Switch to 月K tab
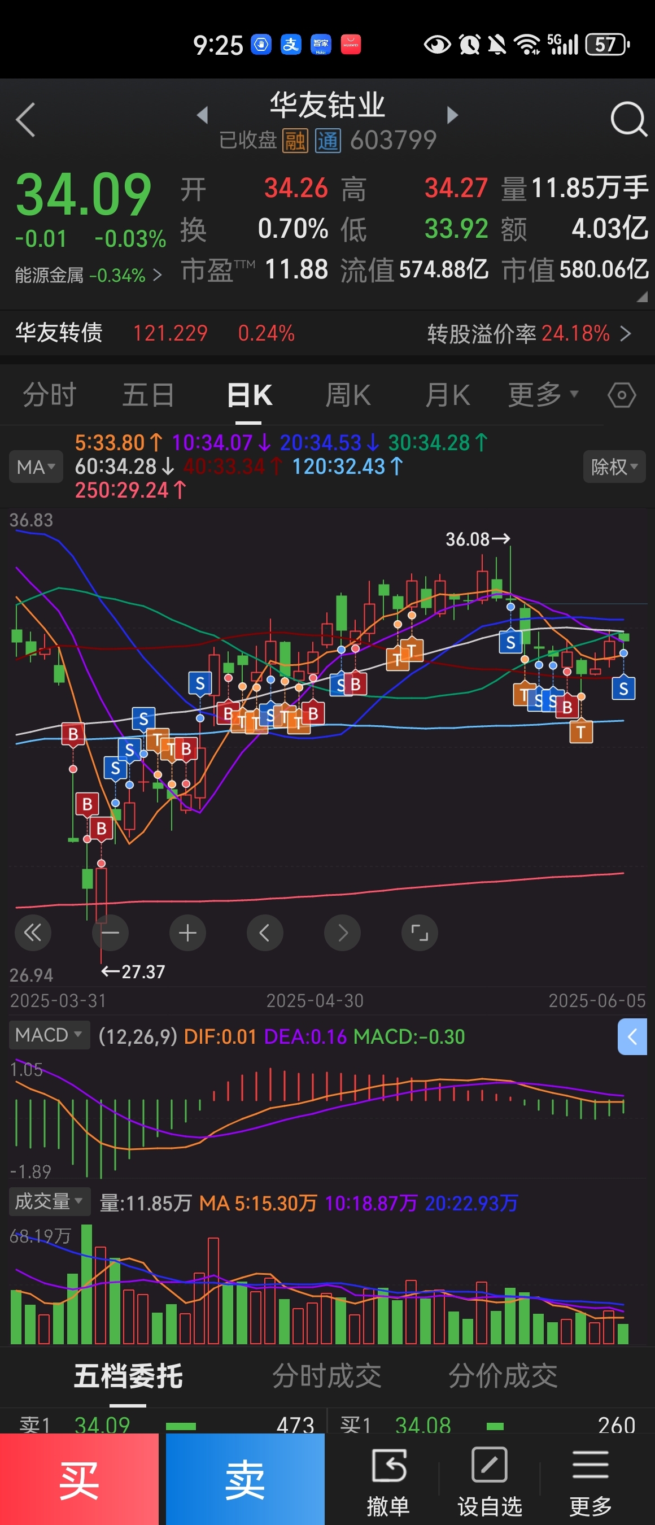The width and height of the screenshot is (655, 1525). point(447,394)
